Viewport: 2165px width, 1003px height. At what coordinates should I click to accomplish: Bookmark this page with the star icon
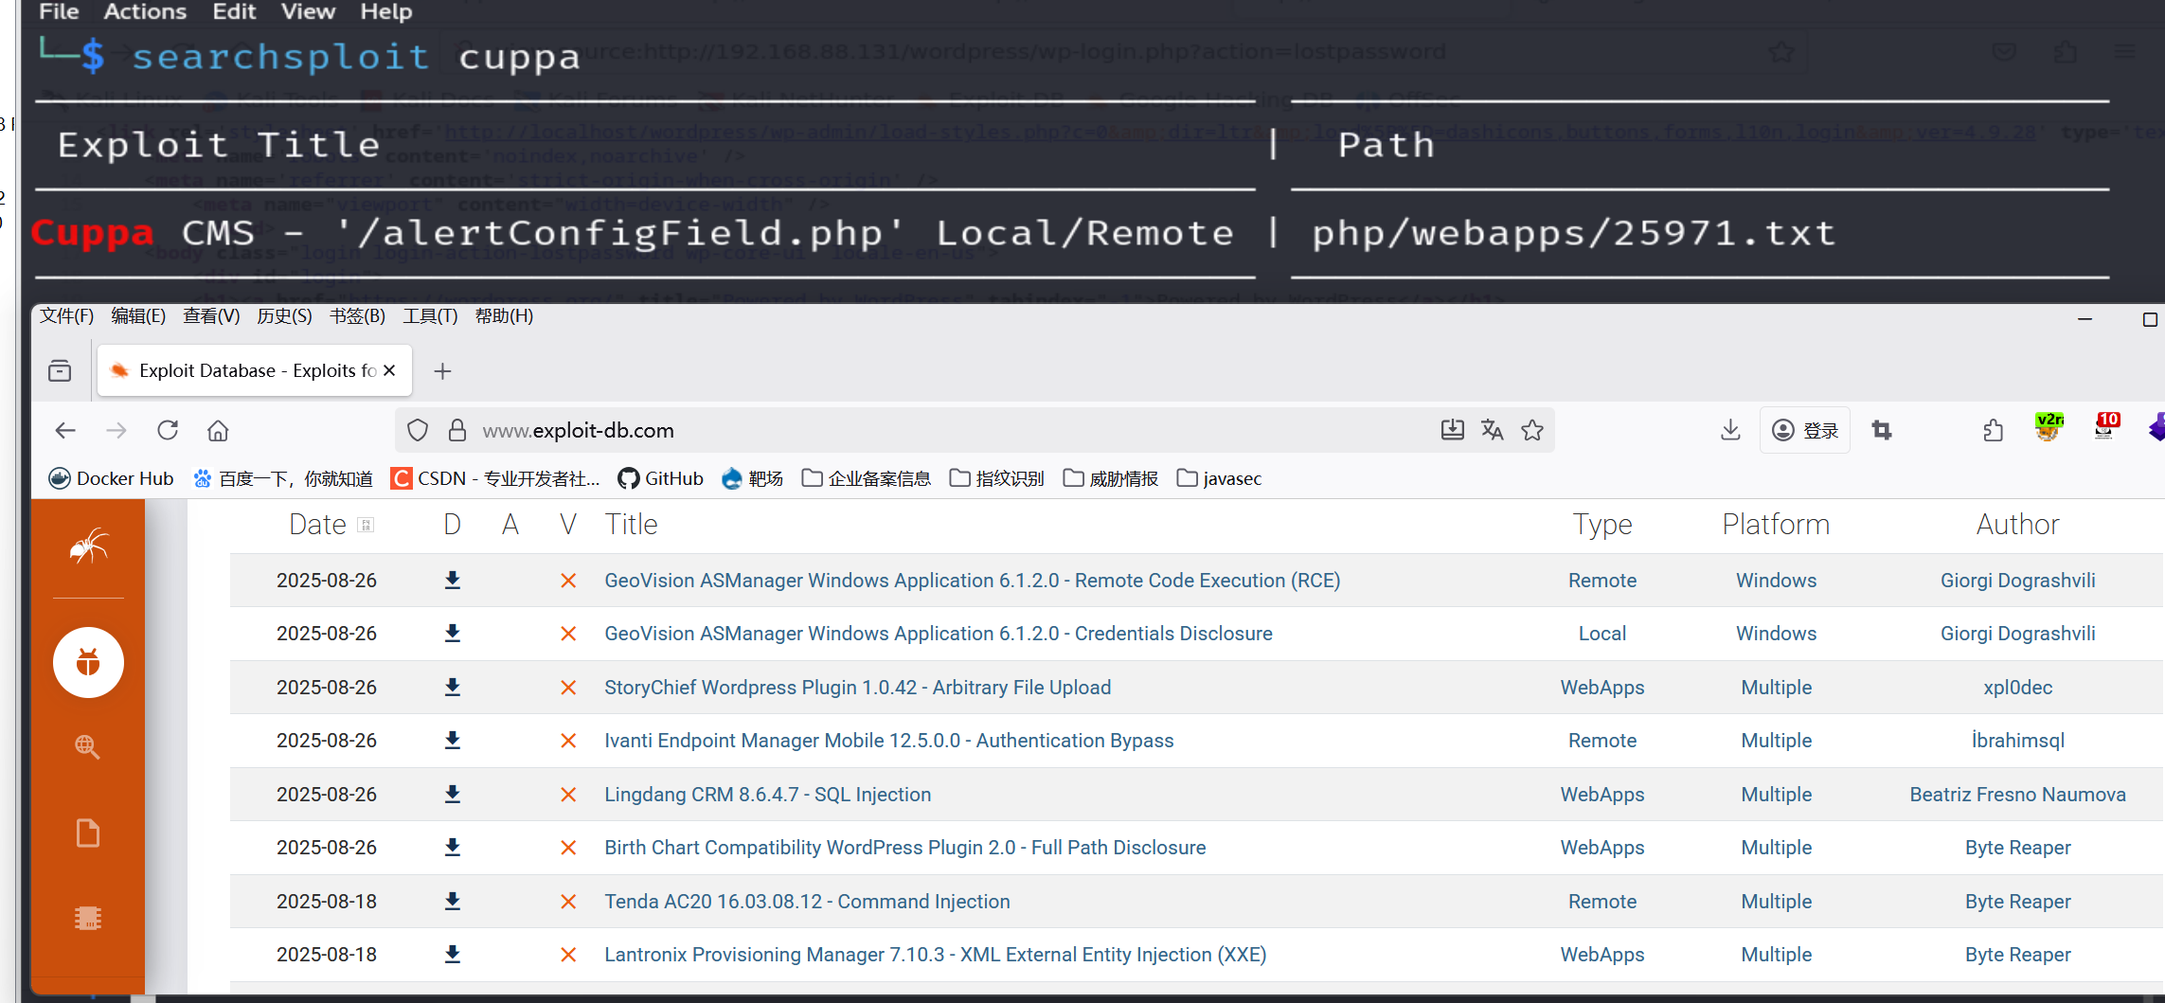coord(1532,430)
